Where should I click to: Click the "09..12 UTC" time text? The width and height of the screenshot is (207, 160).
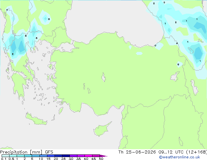click(x=171, y=152)
